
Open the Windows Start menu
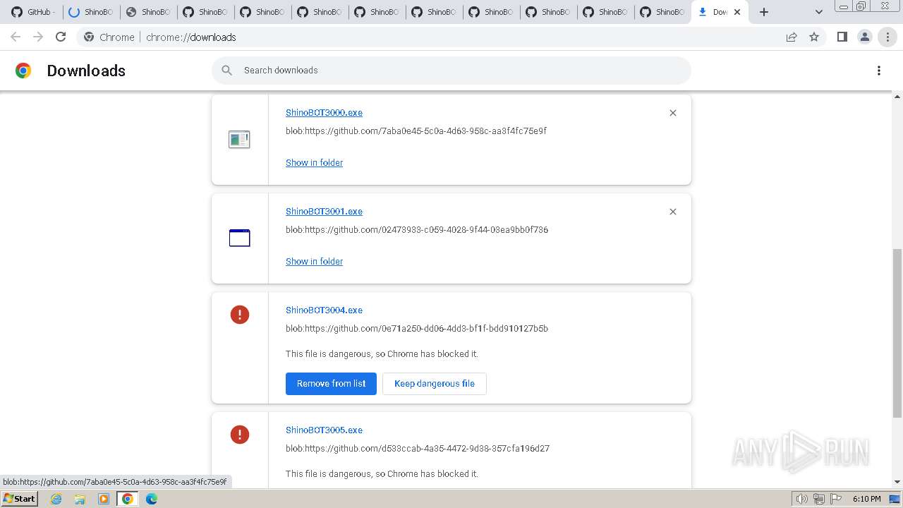tap(19, 499)
